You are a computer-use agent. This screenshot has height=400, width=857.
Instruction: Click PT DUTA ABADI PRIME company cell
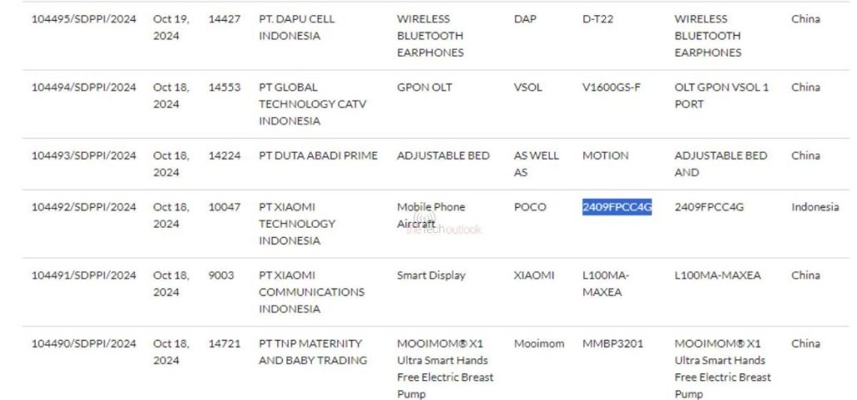click(318, 156)
